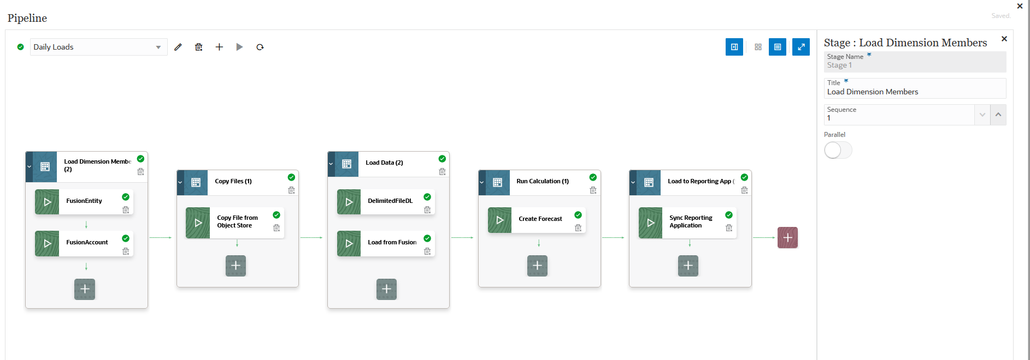The width and height of the screenshot is (1030, 360).
Task: Click the green checkmark on the Create Forecast job
Action: pos(578,215)
